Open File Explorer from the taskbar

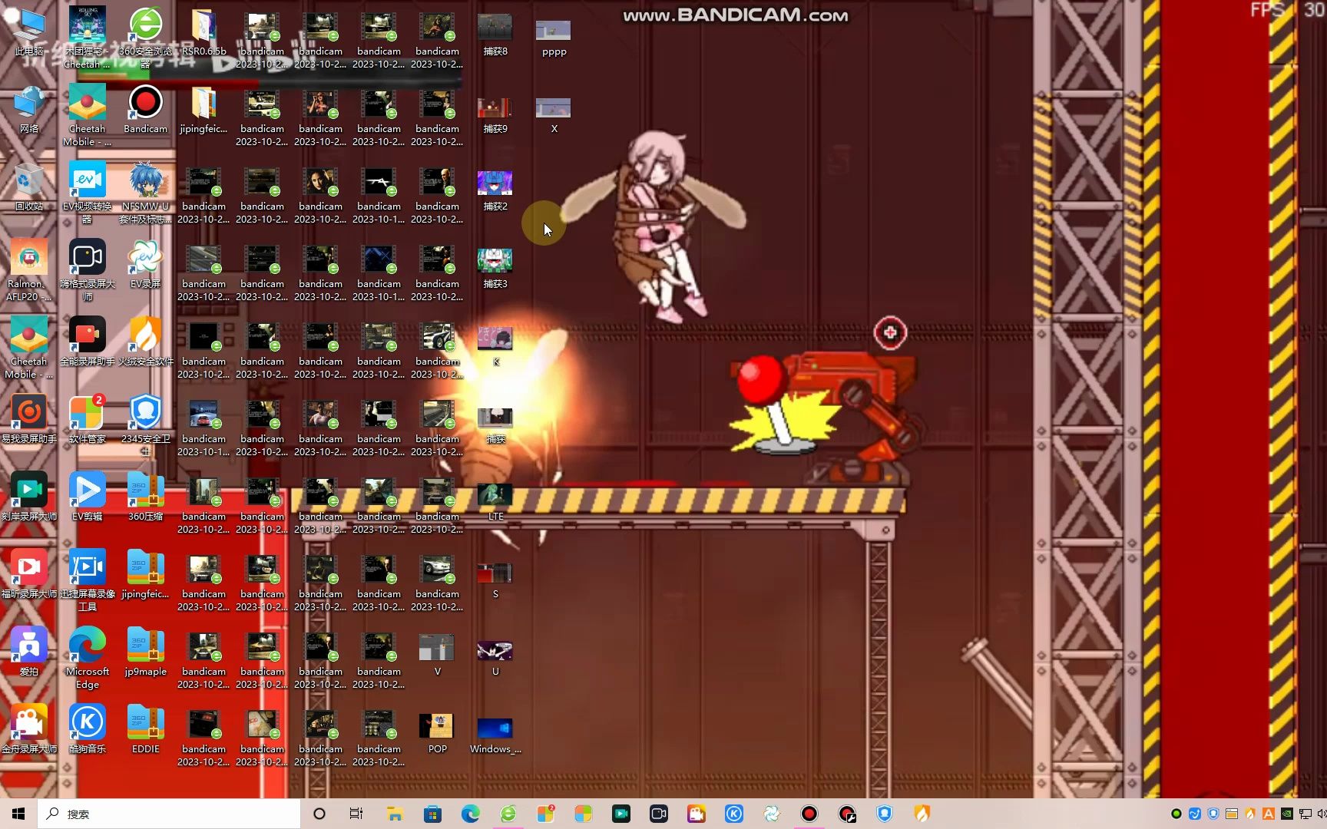coord(395,814)
